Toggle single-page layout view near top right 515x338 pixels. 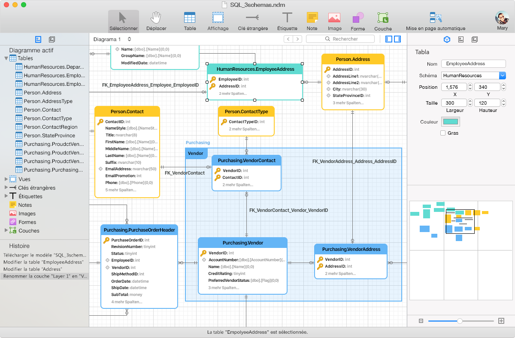point(389,39)
